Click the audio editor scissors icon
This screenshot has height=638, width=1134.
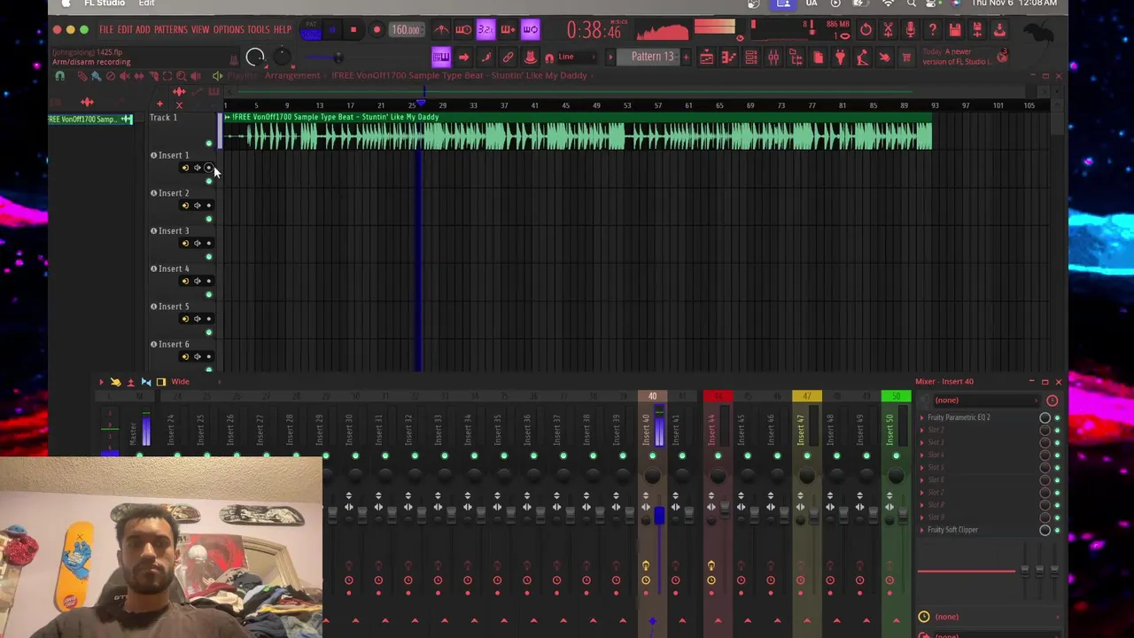coord(888,30)
